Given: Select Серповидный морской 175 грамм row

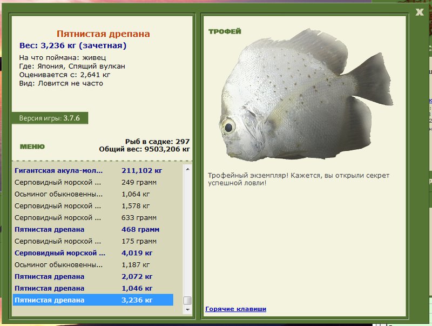Looking at the screenshot, I should point(93,241).
